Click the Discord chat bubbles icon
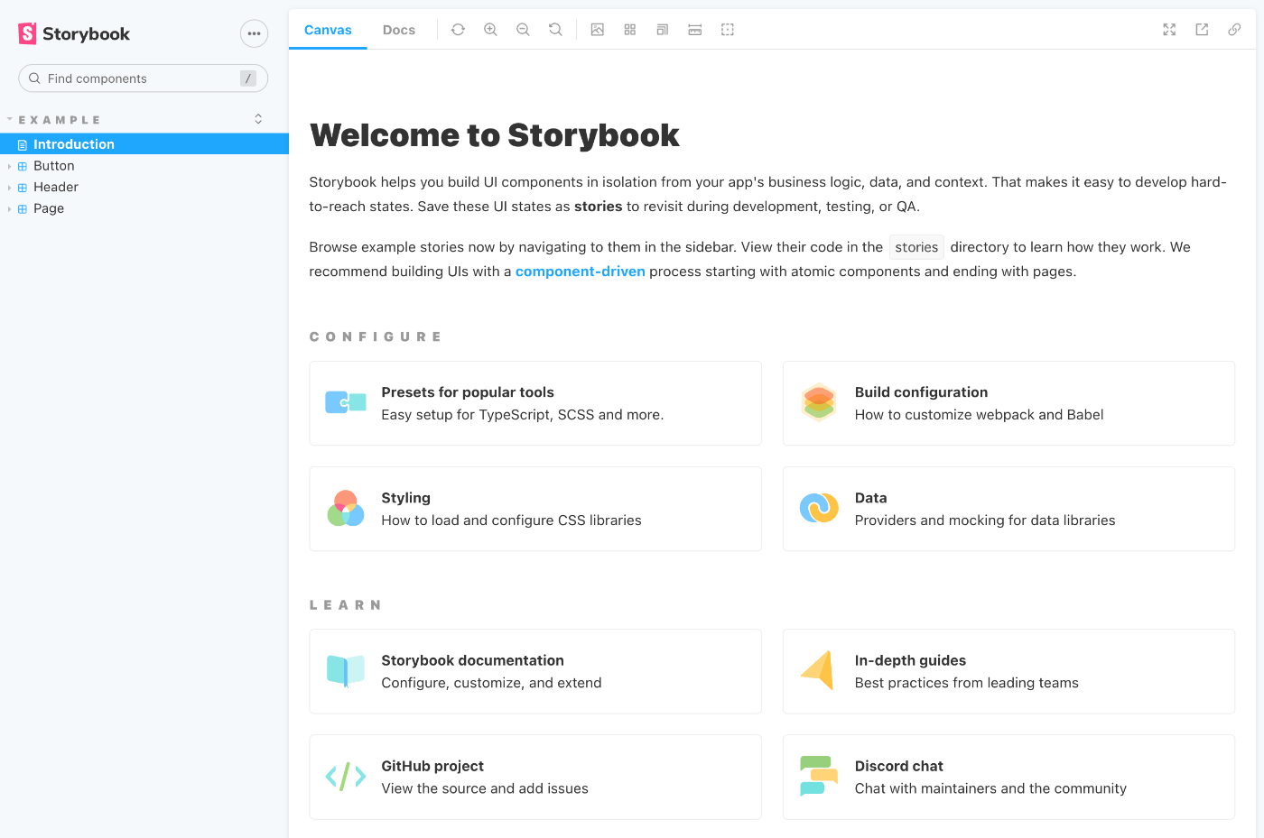Image resolution: width=1264 pixels, height=838 pixels. click(819, 776)
